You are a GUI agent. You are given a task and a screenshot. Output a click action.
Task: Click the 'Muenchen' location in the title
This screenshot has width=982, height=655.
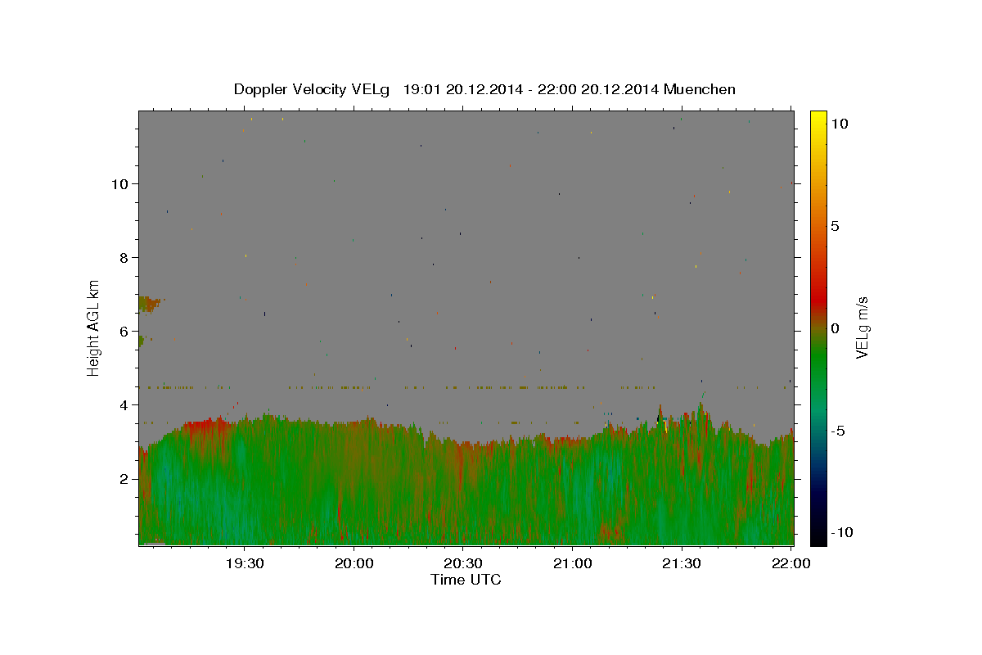[700, 89]
